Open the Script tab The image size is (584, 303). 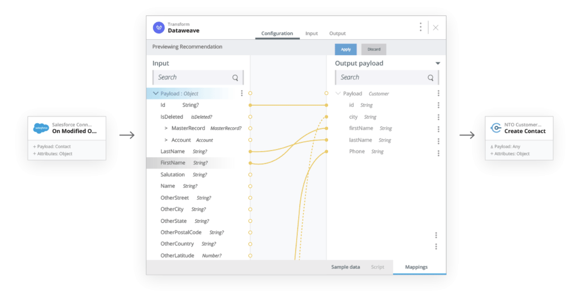pyautogui.click(x=378, y=267)
